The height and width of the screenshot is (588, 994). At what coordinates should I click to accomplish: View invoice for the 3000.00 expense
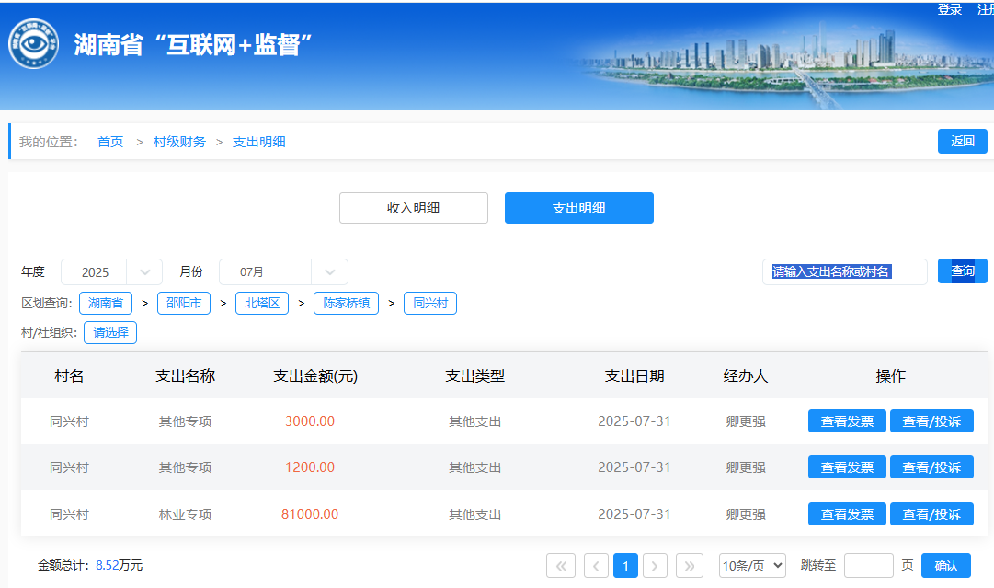coord(847,421)
